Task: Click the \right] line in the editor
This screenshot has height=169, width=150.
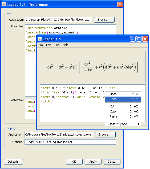Action: 47,101
